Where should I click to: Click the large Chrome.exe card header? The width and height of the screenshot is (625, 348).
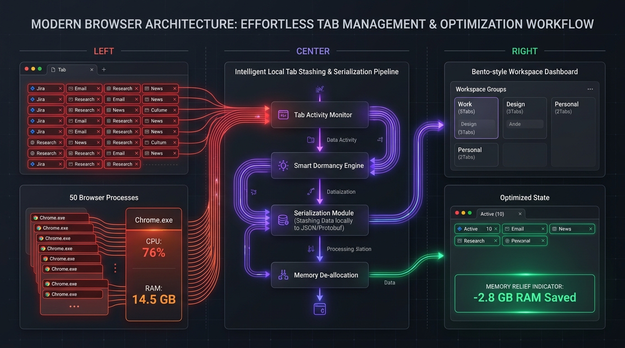[x=154, y=220]
